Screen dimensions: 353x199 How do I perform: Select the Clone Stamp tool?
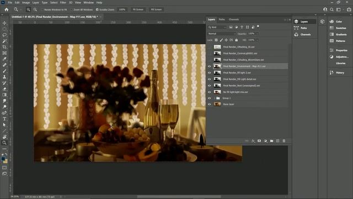4,77
